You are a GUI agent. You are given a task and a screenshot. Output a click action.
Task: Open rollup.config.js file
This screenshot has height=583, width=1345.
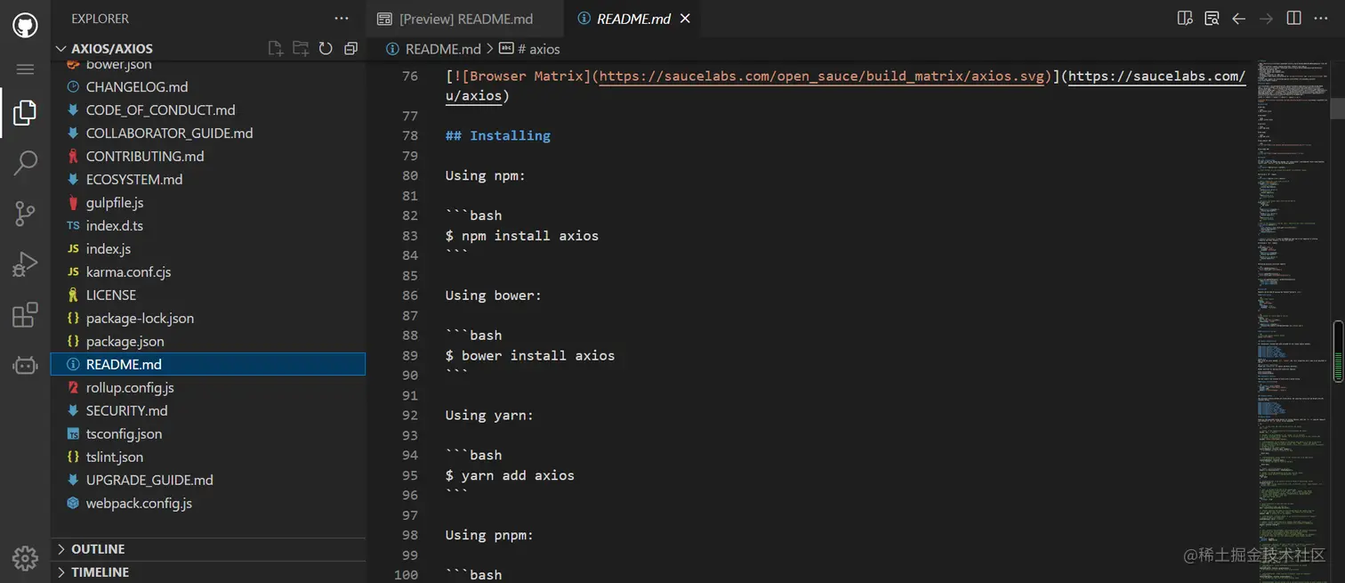pyautogui.click(x=208, y=388)
